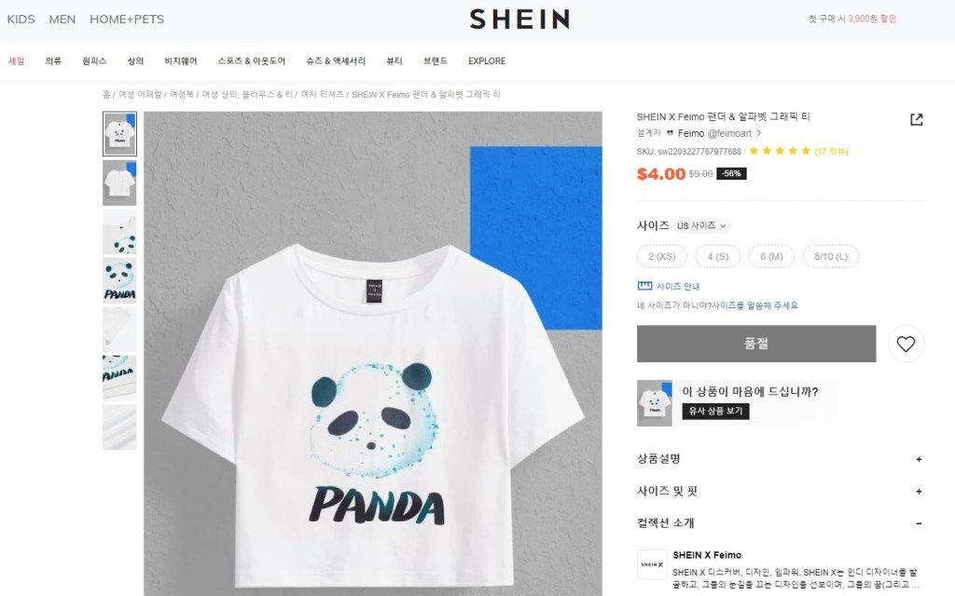This screenshot has width=955, height=596.
Task: Expand the 상품설명 section
Action: coord(781,459)
